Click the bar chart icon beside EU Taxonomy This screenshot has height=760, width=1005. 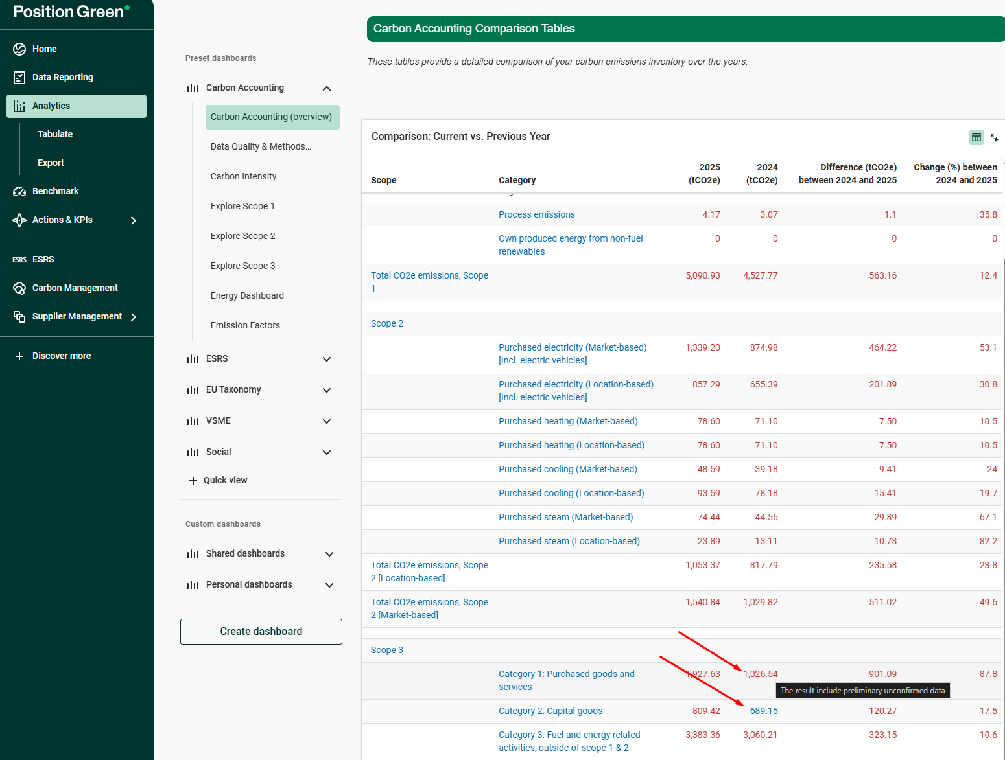193,390
